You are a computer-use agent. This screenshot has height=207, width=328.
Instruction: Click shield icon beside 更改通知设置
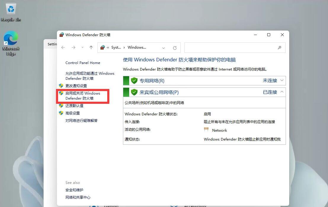point(61,86)
